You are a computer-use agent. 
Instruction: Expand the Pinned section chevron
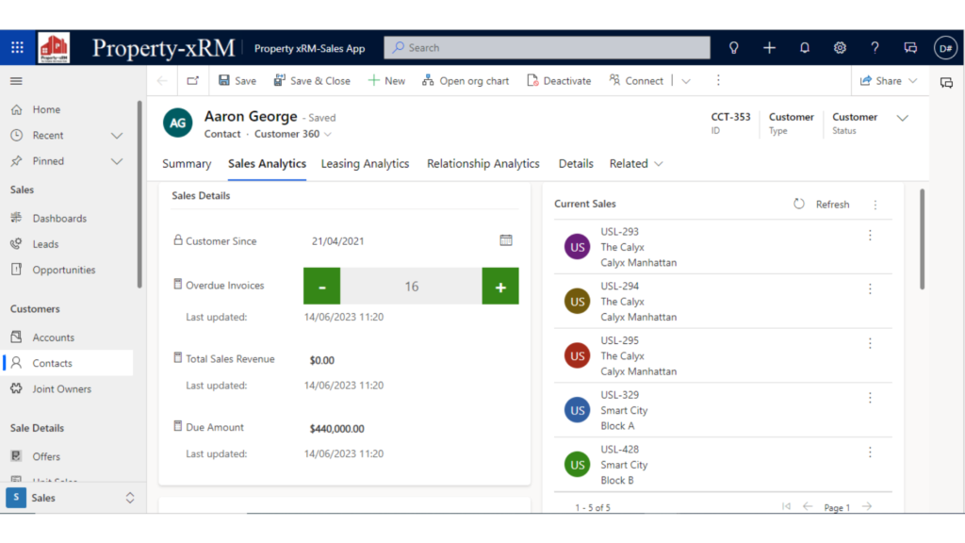(x=116, y=161)
